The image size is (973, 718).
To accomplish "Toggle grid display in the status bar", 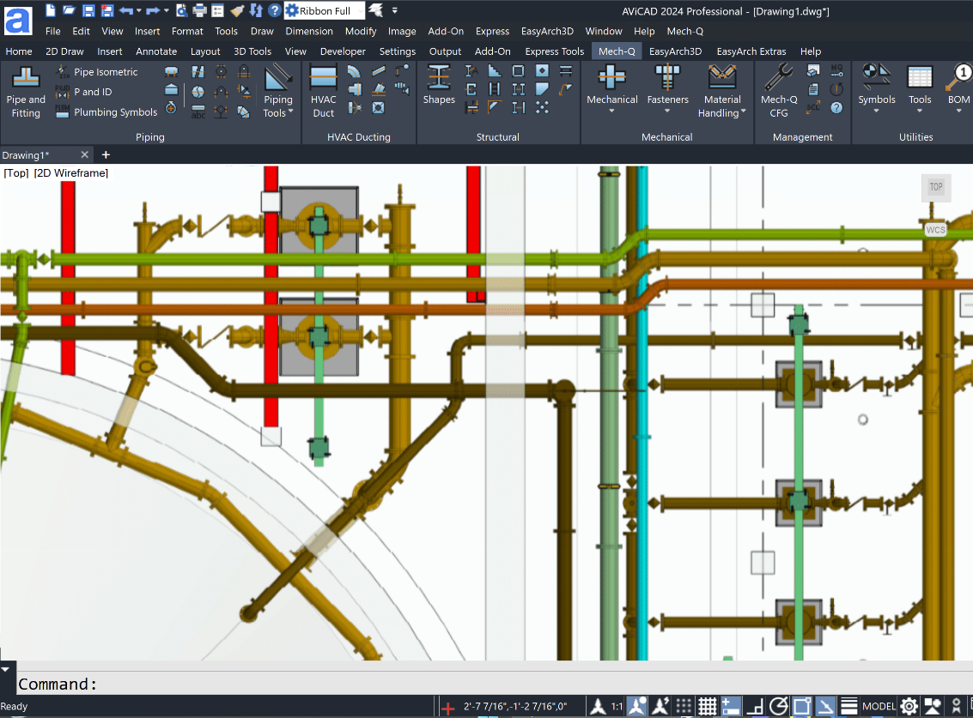I will pos(708,706).
